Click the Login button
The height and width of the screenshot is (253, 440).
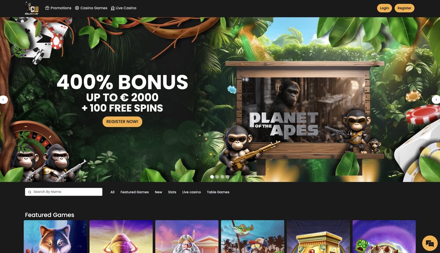(384, 8)
